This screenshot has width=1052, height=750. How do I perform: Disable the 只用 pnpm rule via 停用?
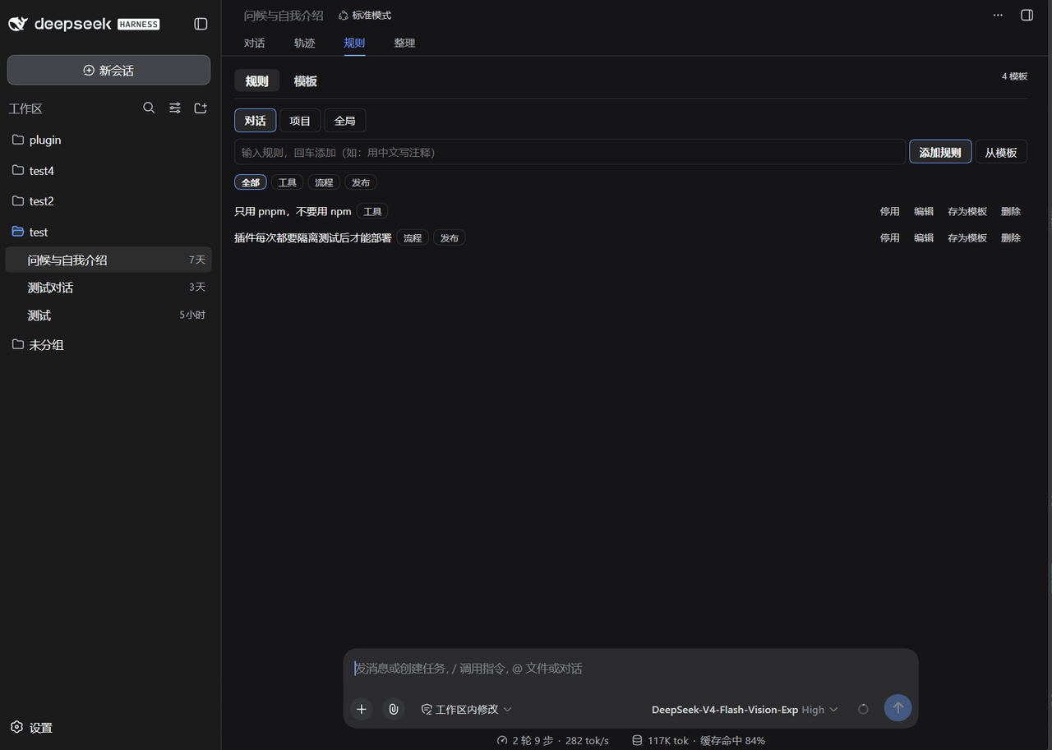coord(890,211)
